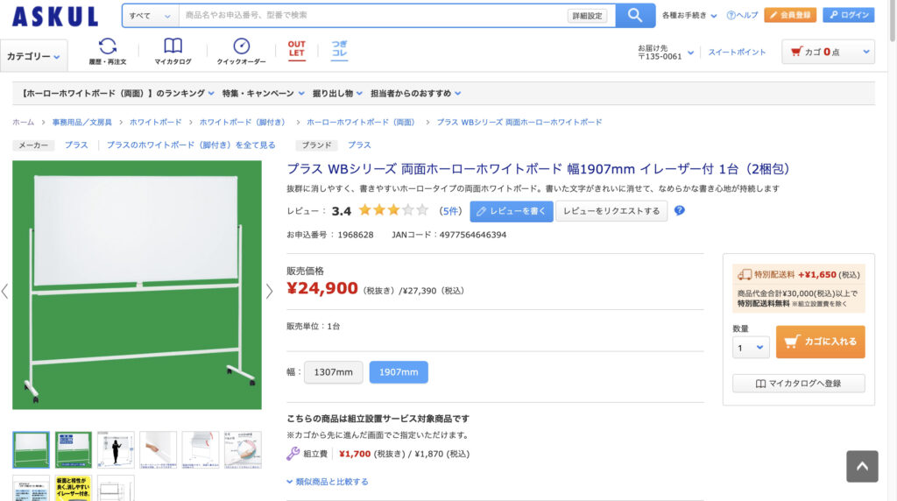The height and width of the screenshot is (501, 897).
Task: Click マイカタログへ登録 button
Action: [x=799, y=383]
